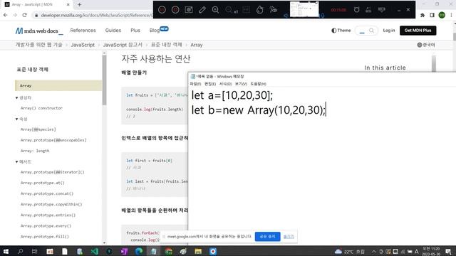Open Task View on the taskbar
Screen dimensions: 456x256
35,251
